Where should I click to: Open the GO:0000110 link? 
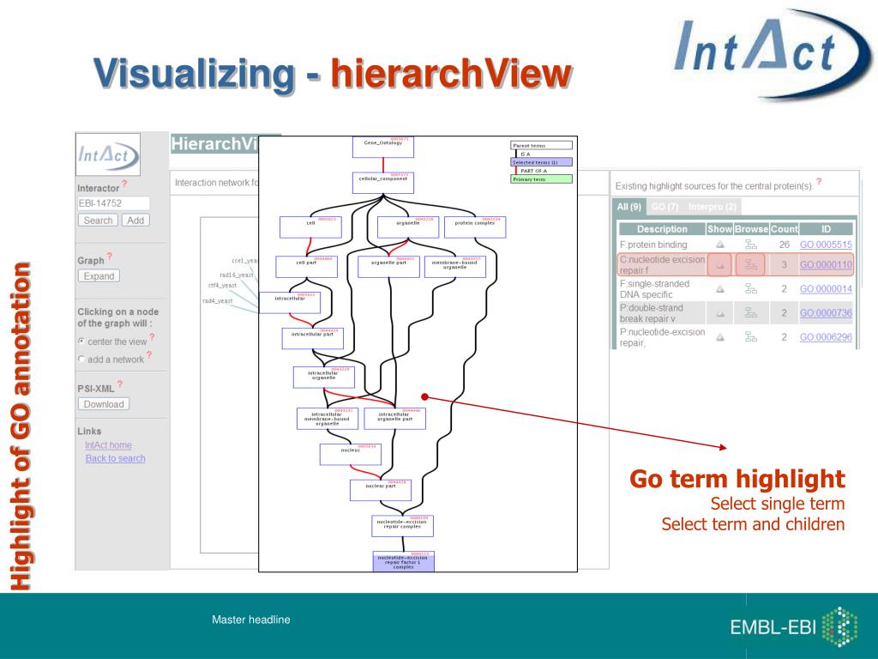click(x=826, y=264)
